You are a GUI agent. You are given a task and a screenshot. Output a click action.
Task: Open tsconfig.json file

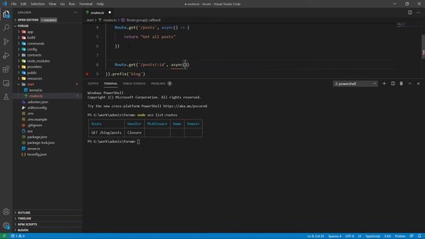pos(37,155)
